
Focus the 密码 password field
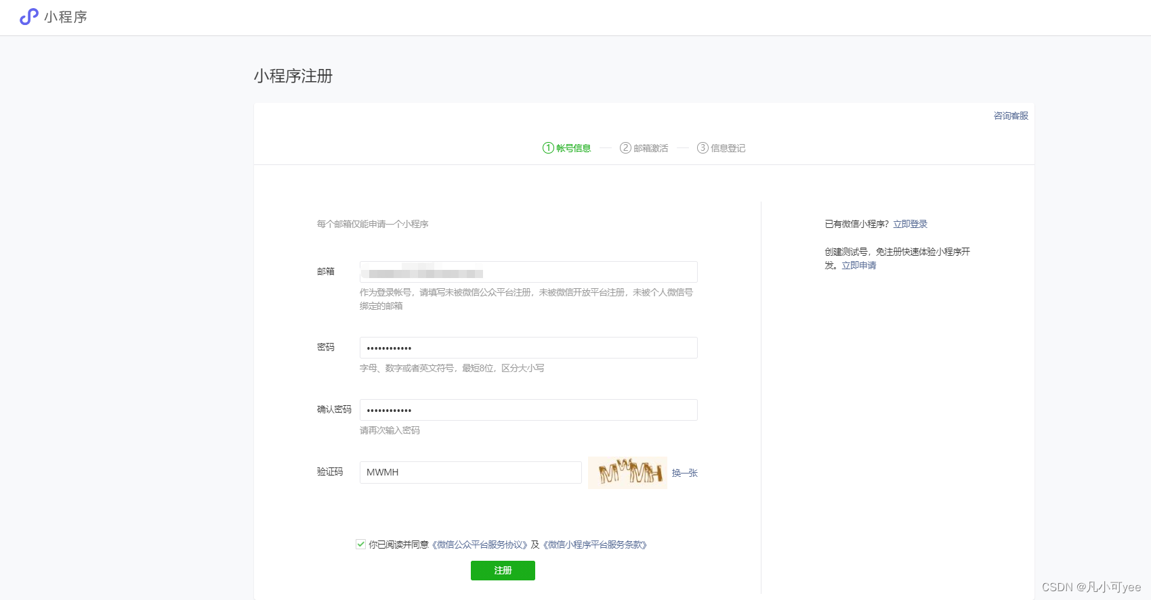528,348
